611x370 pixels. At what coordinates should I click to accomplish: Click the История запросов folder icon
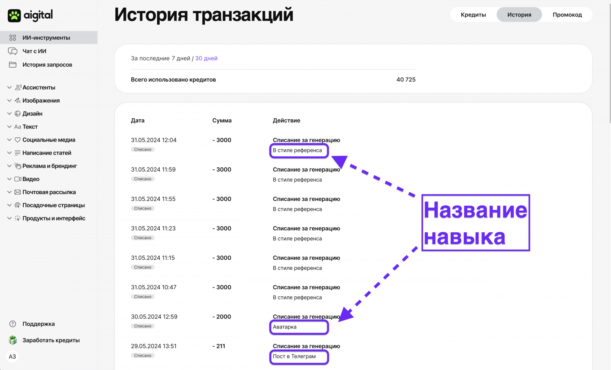click(13, 65)
